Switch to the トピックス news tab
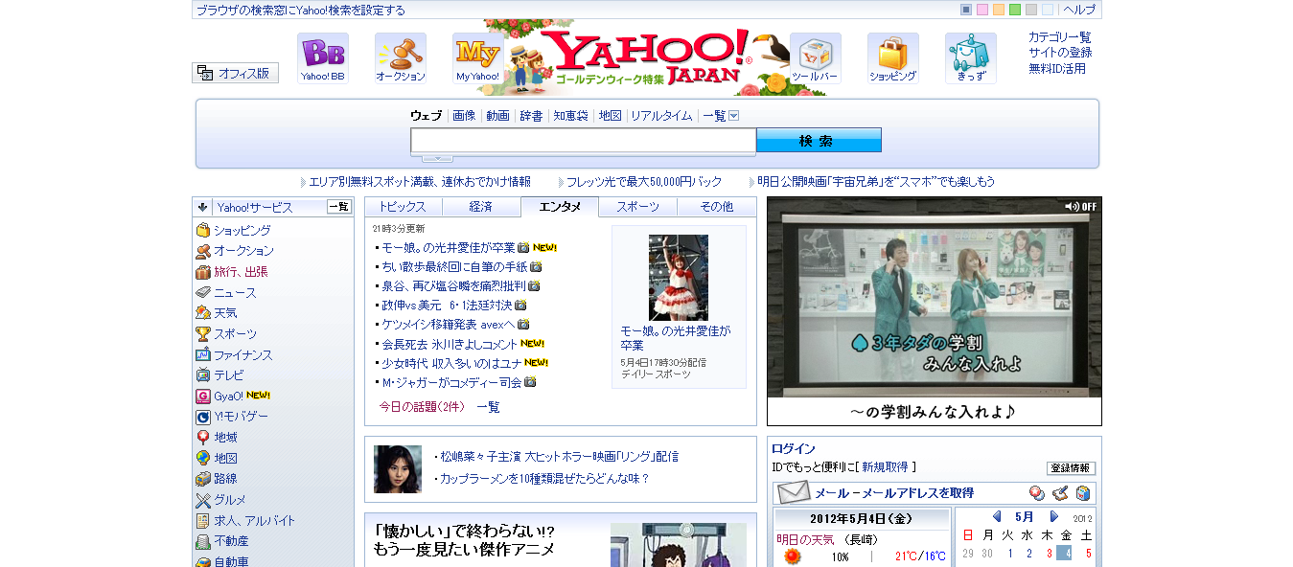The image size is (1293, 567). coord(404,207)
